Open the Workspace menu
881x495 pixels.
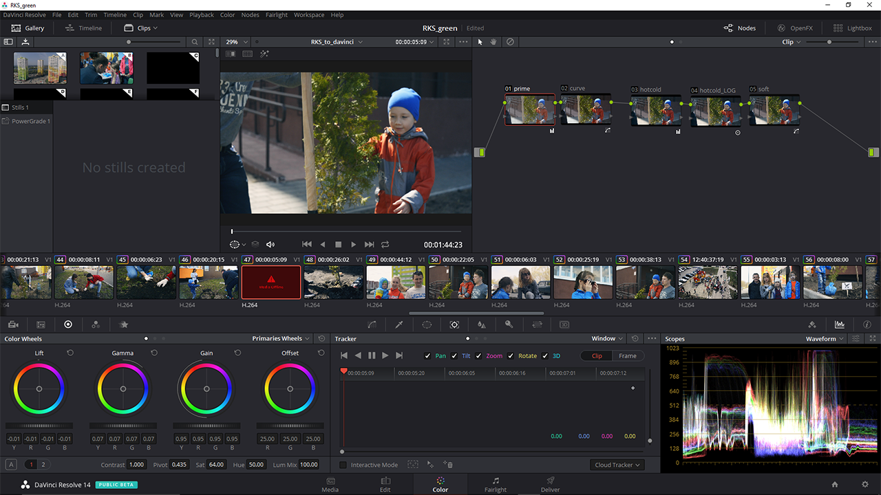[309, 14]
